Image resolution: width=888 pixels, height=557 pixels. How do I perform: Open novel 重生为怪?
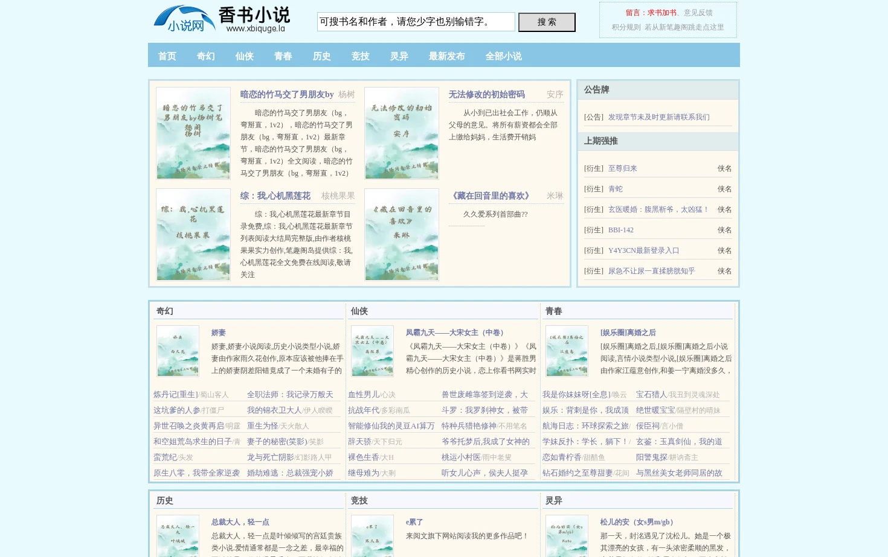click(263, 426)
